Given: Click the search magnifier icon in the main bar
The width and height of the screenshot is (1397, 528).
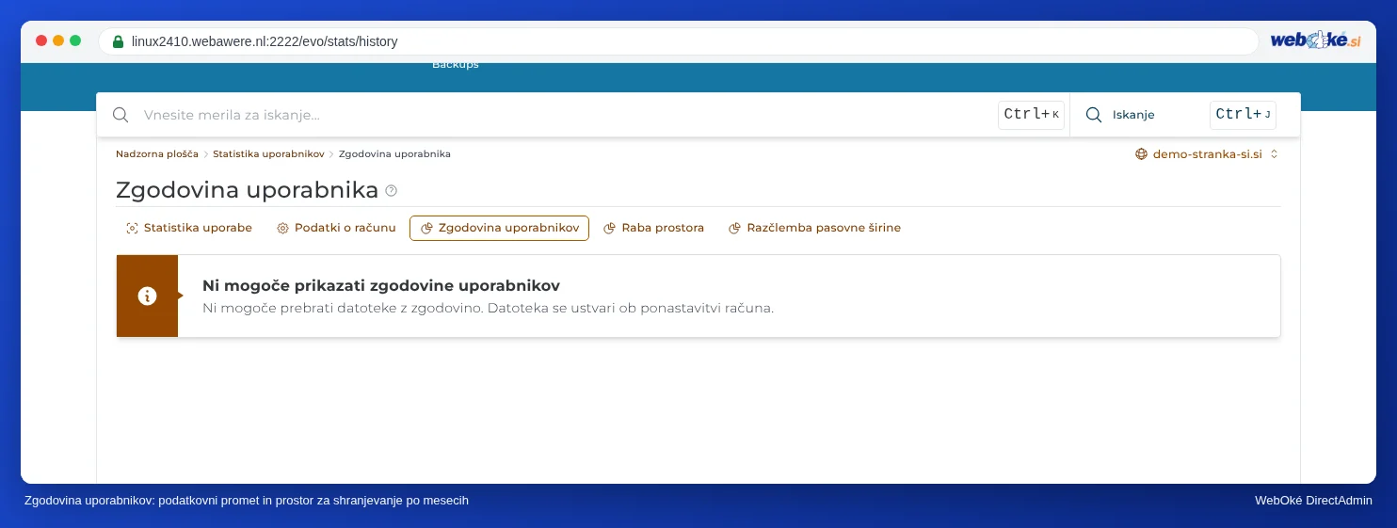Looking at the screenshot, I should point(120,115).
